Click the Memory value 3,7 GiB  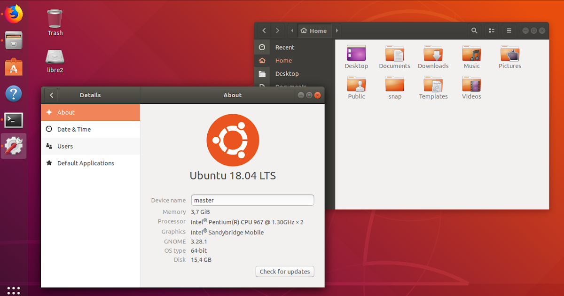pos(200,212)
